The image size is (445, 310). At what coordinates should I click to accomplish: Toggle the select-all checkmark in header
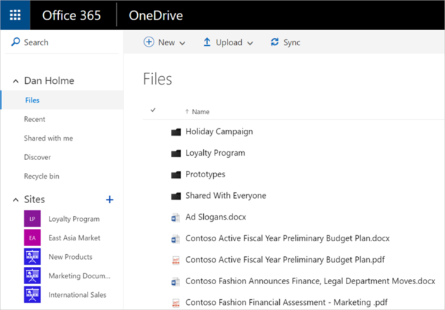click(153, 110)
